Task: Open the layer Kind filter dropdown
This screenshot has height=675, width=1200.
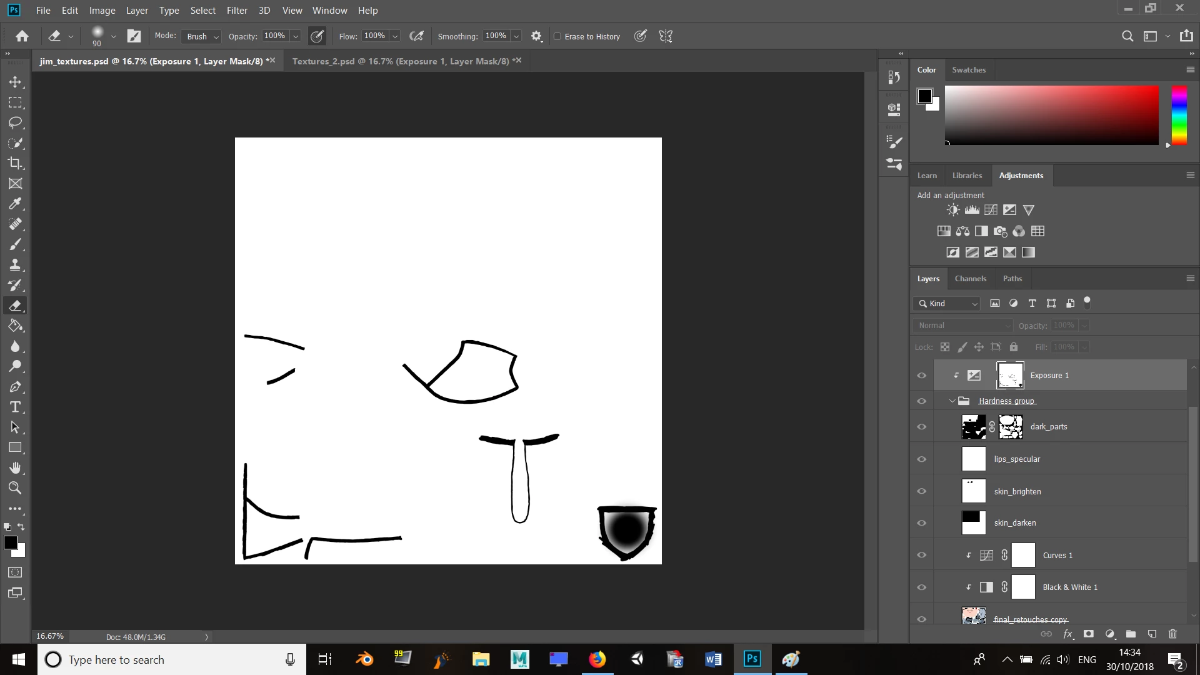Action: point(947,304)
